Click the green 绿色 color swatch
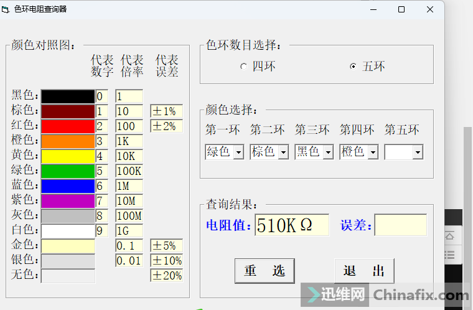Viewport: 473px width, 310px height. [x=68, y=171]
